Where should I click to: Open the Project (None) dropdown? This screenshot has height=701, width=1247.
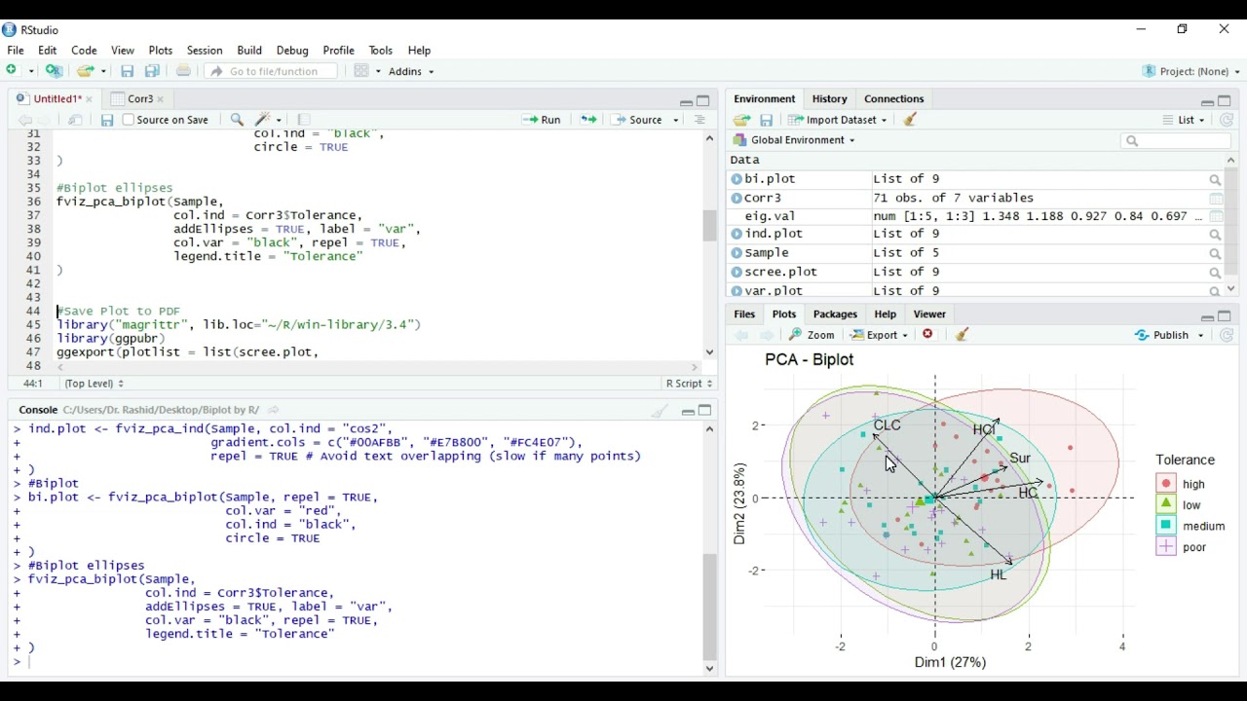click(x=1192, y=71)
